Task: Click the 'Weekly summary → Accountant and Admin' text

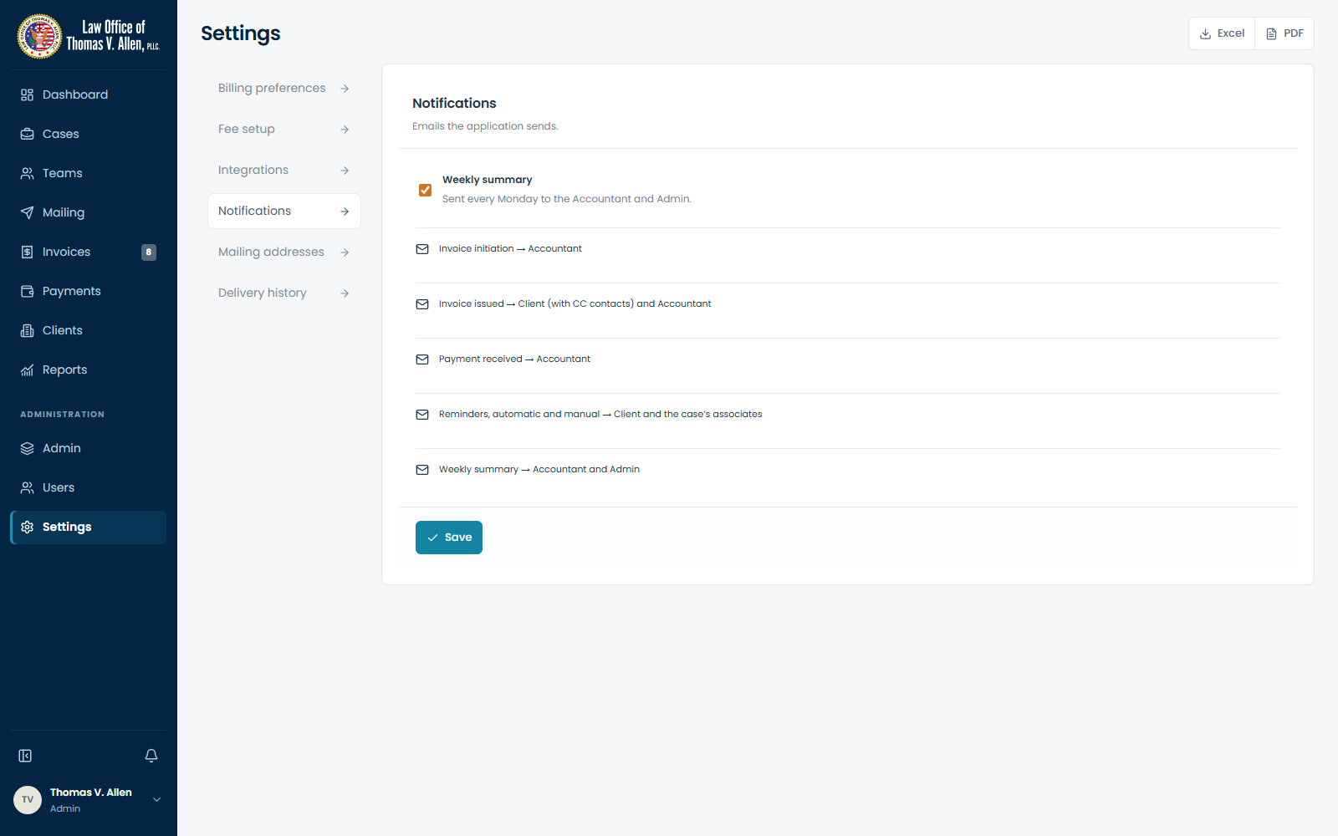Action: [x=539, y=469]
